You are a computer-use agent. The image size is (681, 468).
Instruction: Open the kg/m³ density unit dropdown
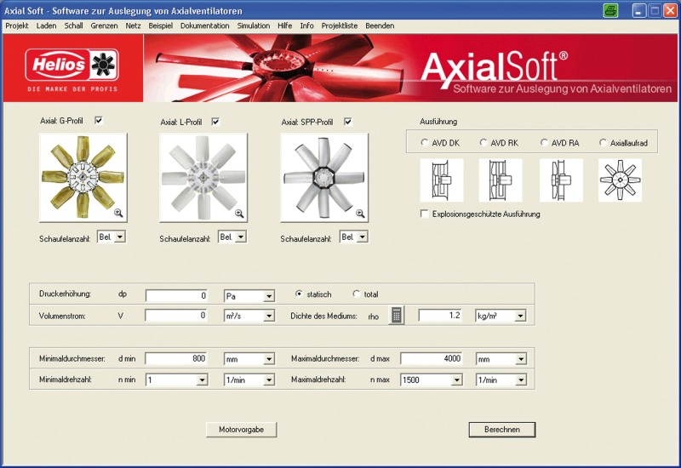tap(520, 316)
